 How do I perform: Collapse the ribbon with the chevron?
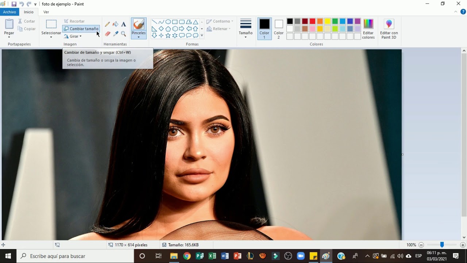[x=456, y=12]
